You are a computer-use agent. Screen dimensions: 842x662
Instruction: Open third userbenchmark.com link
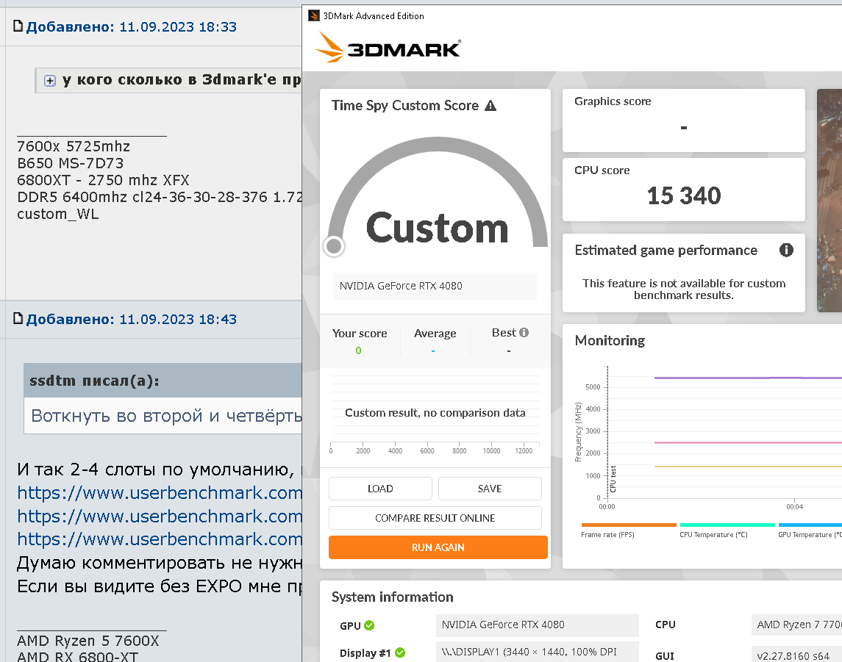click(160, 539)
